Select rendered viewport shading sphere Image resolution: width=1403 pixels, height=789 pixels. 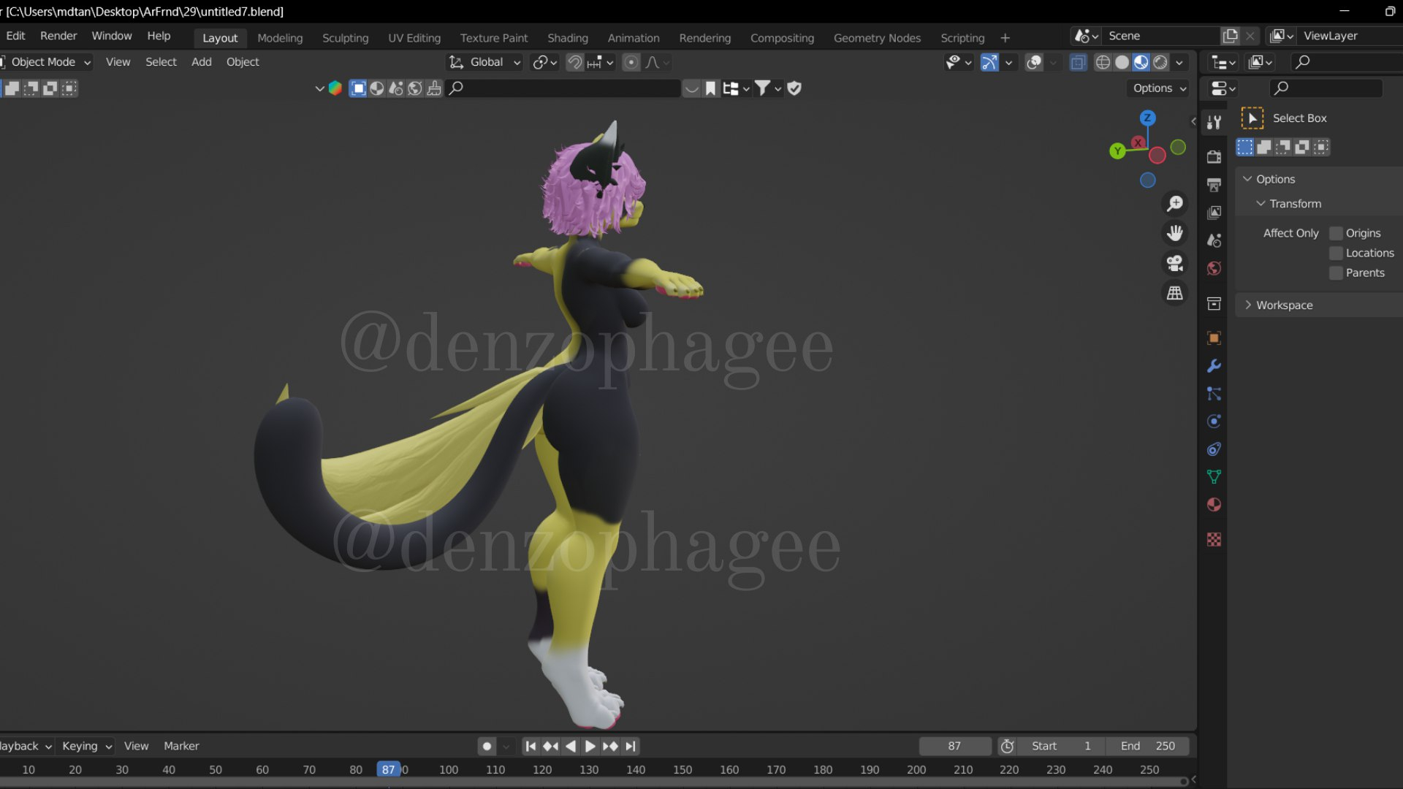[1160, 62]
